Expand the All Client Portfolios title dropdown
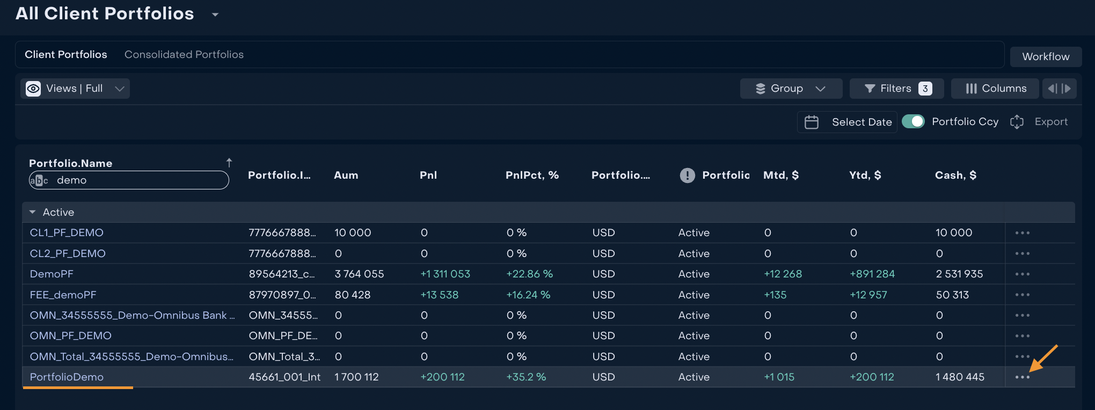The image size is (1095, 410). coord(215,14)
